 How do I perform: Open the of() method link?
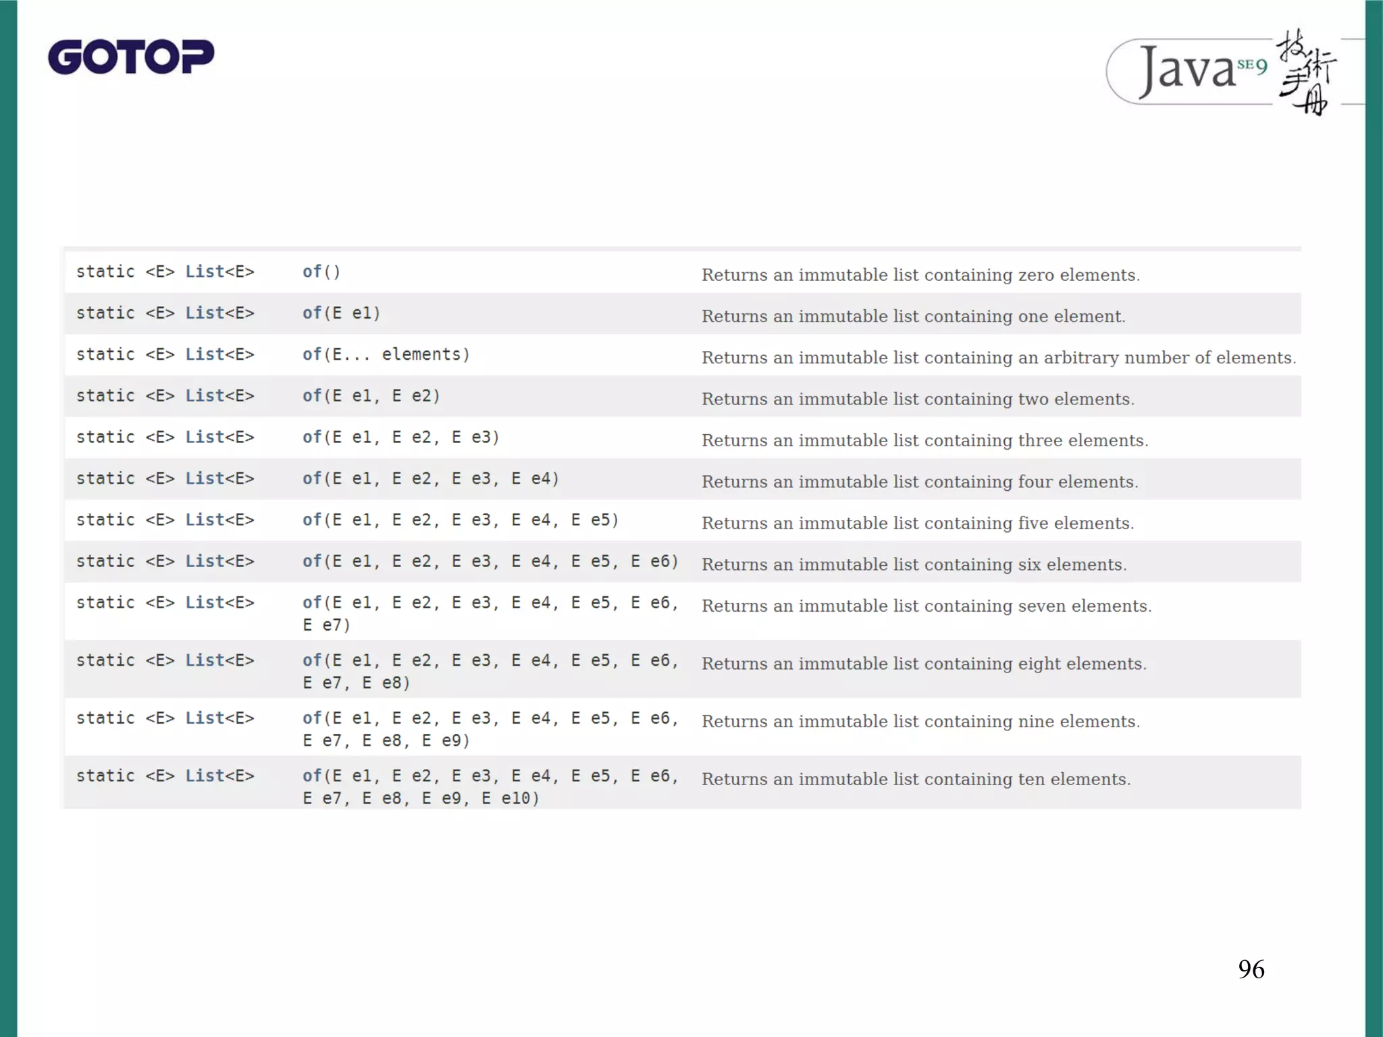coord(312,271)
